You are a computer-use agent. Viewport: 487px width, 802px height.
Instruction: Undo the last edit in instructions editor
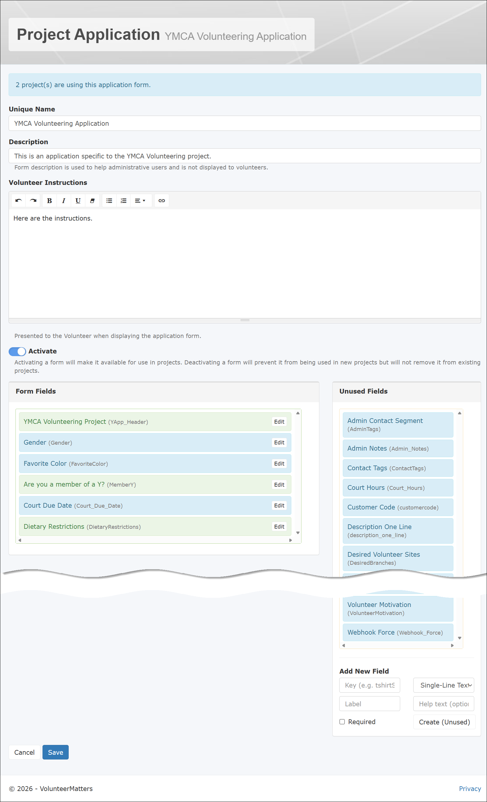pyautogui.click(x=18, y=200)
